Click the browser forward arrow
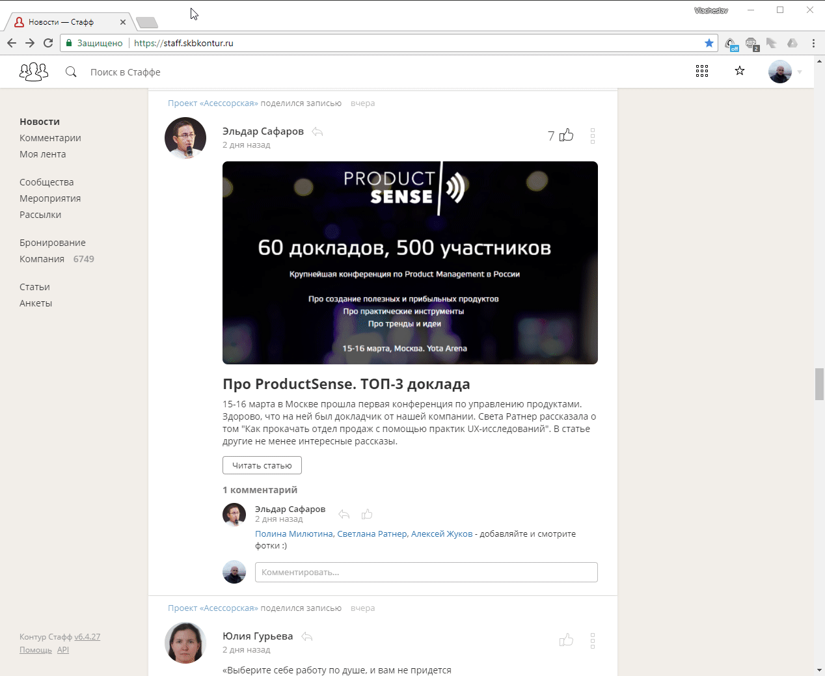 (x=30, y=43)
